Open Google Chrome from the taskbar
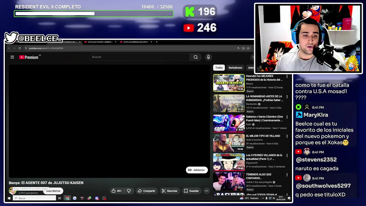 67,198
